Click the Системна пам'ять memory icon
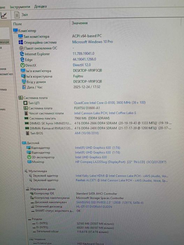 27,118
